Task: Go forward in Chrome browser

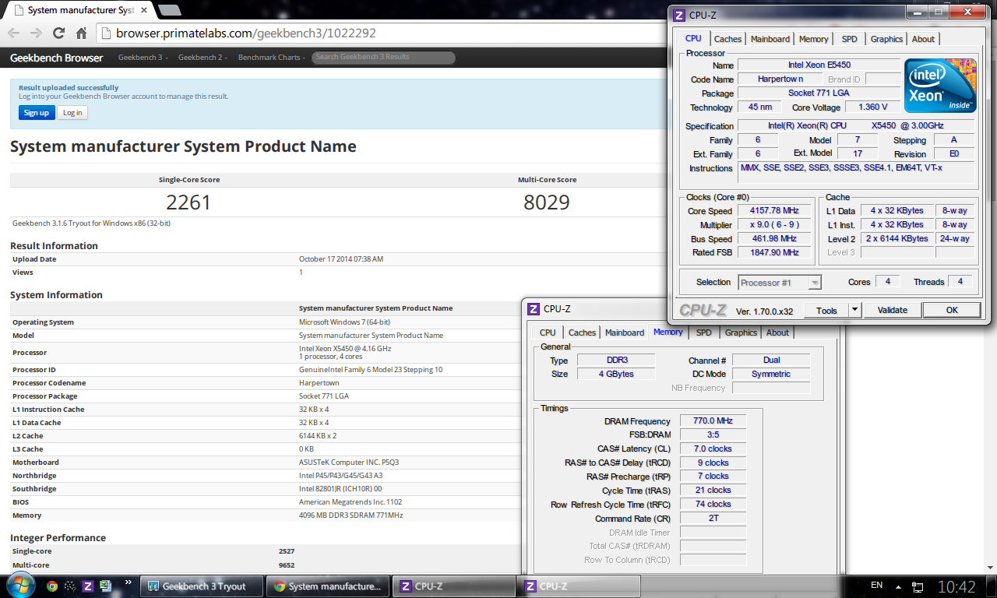Action: click(36, 33)
